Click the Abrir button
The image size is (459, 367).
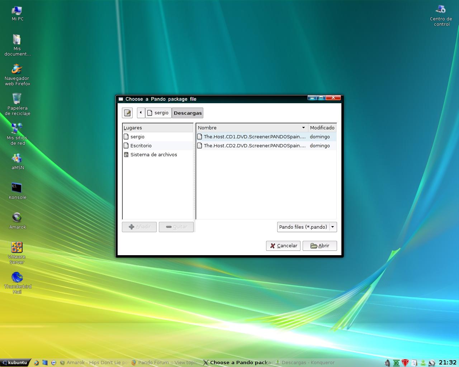(x=320, y=246)
